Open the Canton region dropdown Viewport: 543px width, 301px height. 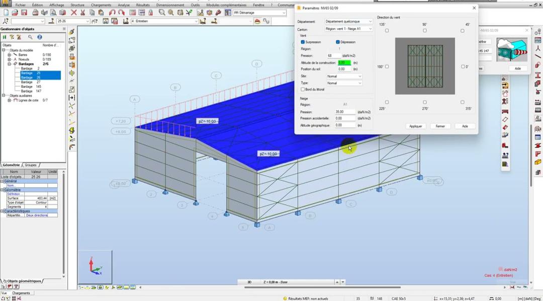(348, 29)
